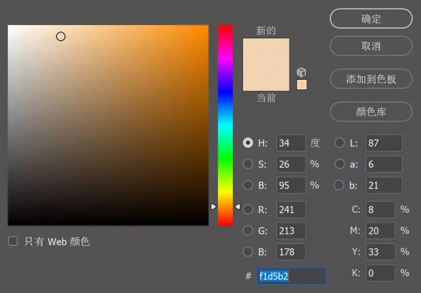Select the S saturation radio button
This screenshot has height=293, width=421.
[248, 164]
